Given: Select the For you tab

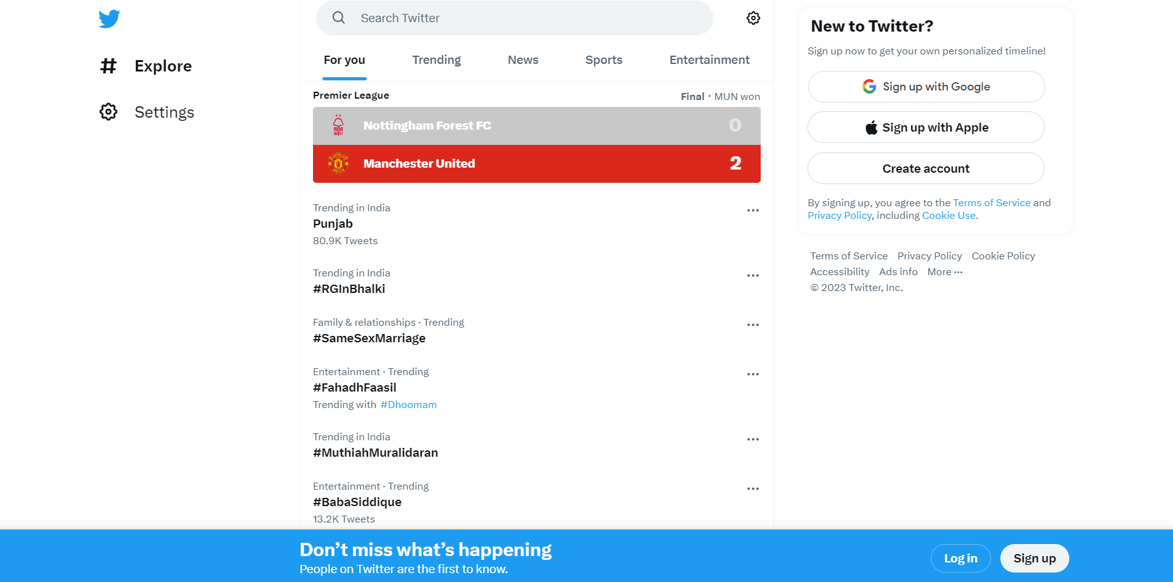Looking at the screenshot, I should pos(345,60).
